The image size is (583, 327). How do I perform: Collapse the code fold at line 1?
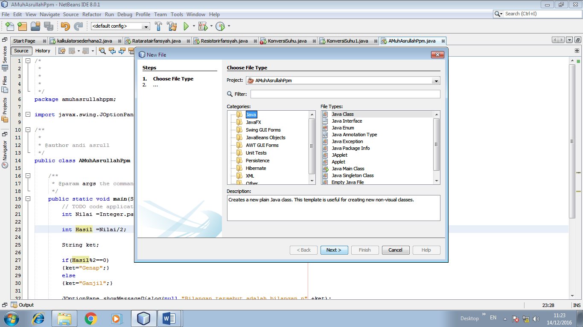(28, 61)
